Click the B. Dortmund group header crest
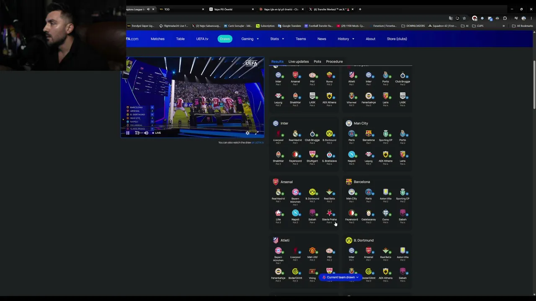The width and height of the screenshot is (536, 301). (x=349, y=240)
